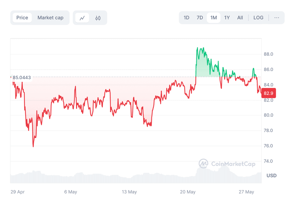Open the three-dot more options menu

[277, 18]
